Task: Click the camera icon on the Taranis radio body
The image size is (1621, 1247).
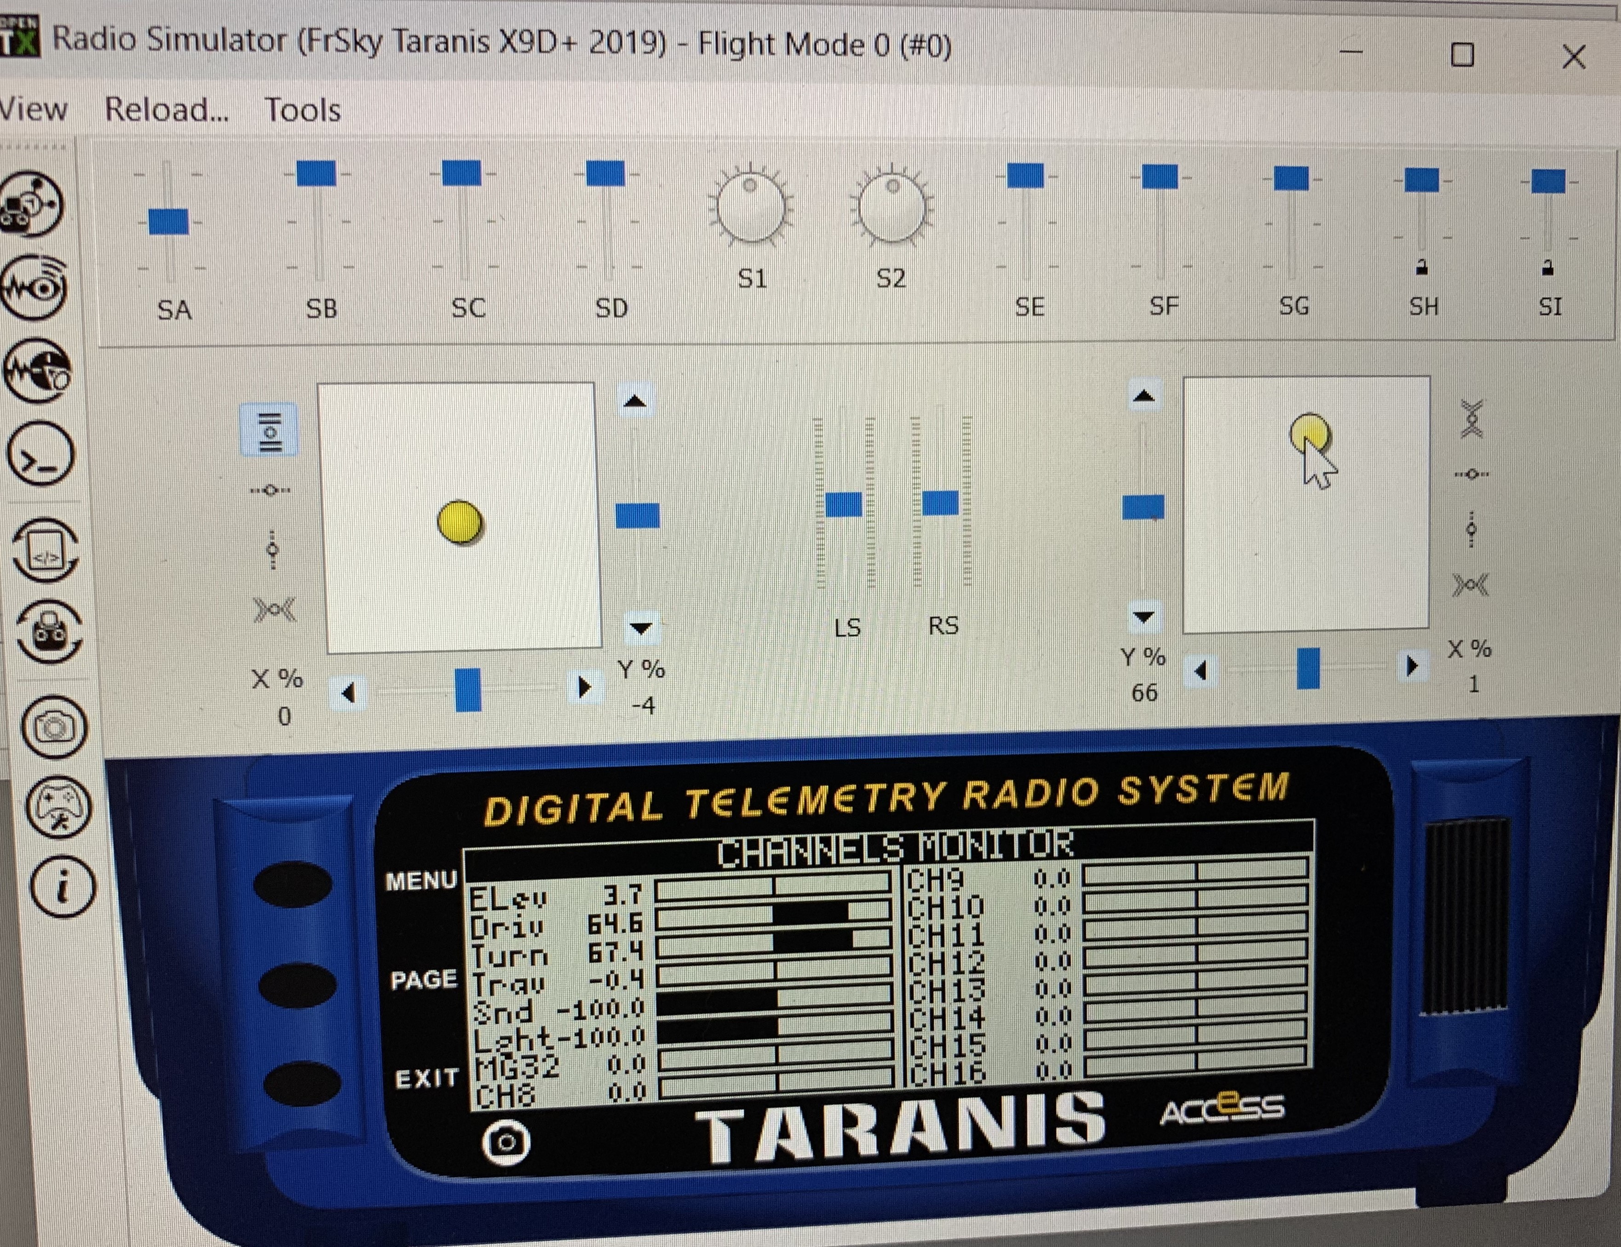Action: pos(506,1143)
